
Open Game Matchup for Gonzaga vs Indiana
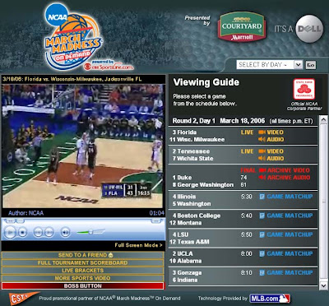pyautogui.click(x=286, y=272)
